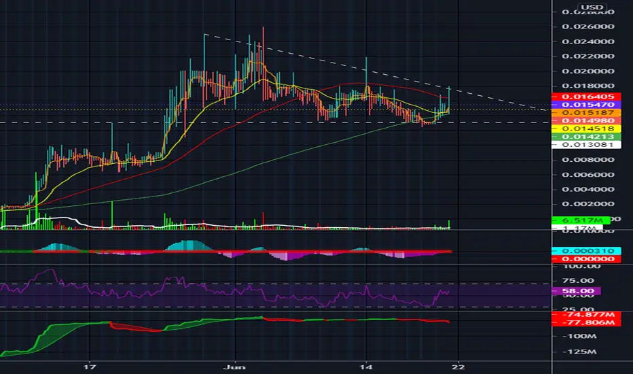
Task: Open the USD currency selector
Action: point(592,7)
